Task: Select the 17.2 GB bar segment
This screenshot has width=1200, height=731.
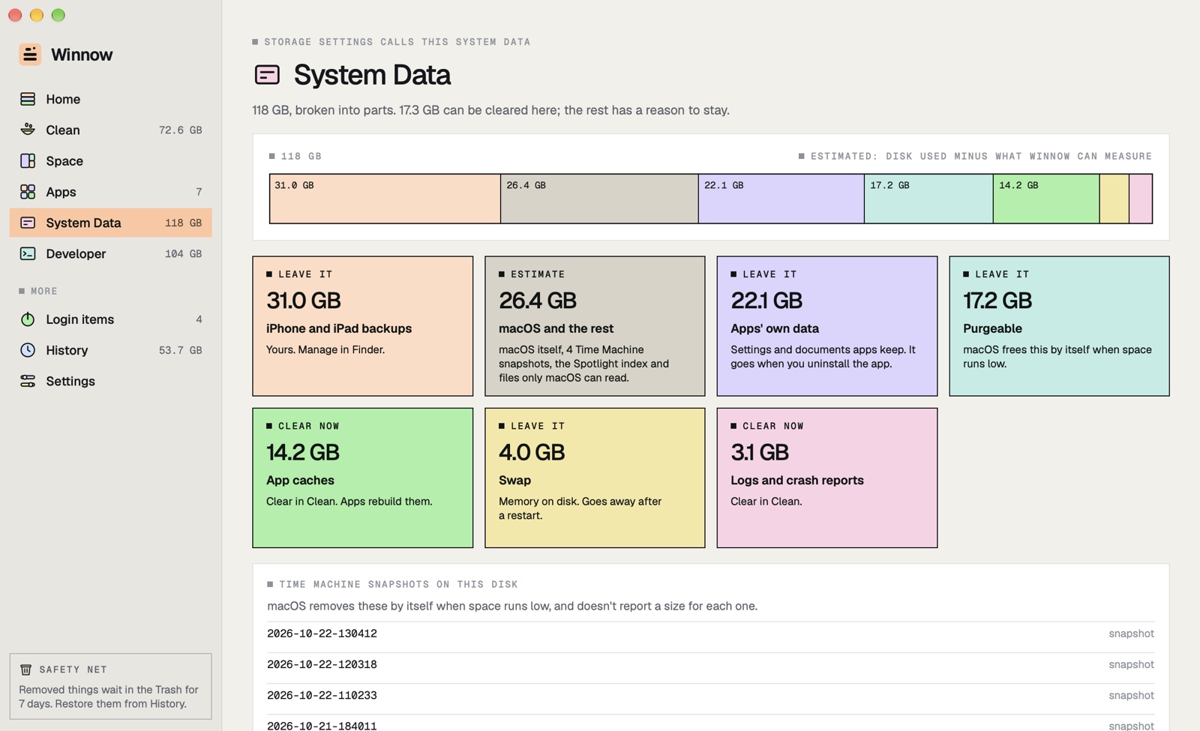Action: pos(928,199)
